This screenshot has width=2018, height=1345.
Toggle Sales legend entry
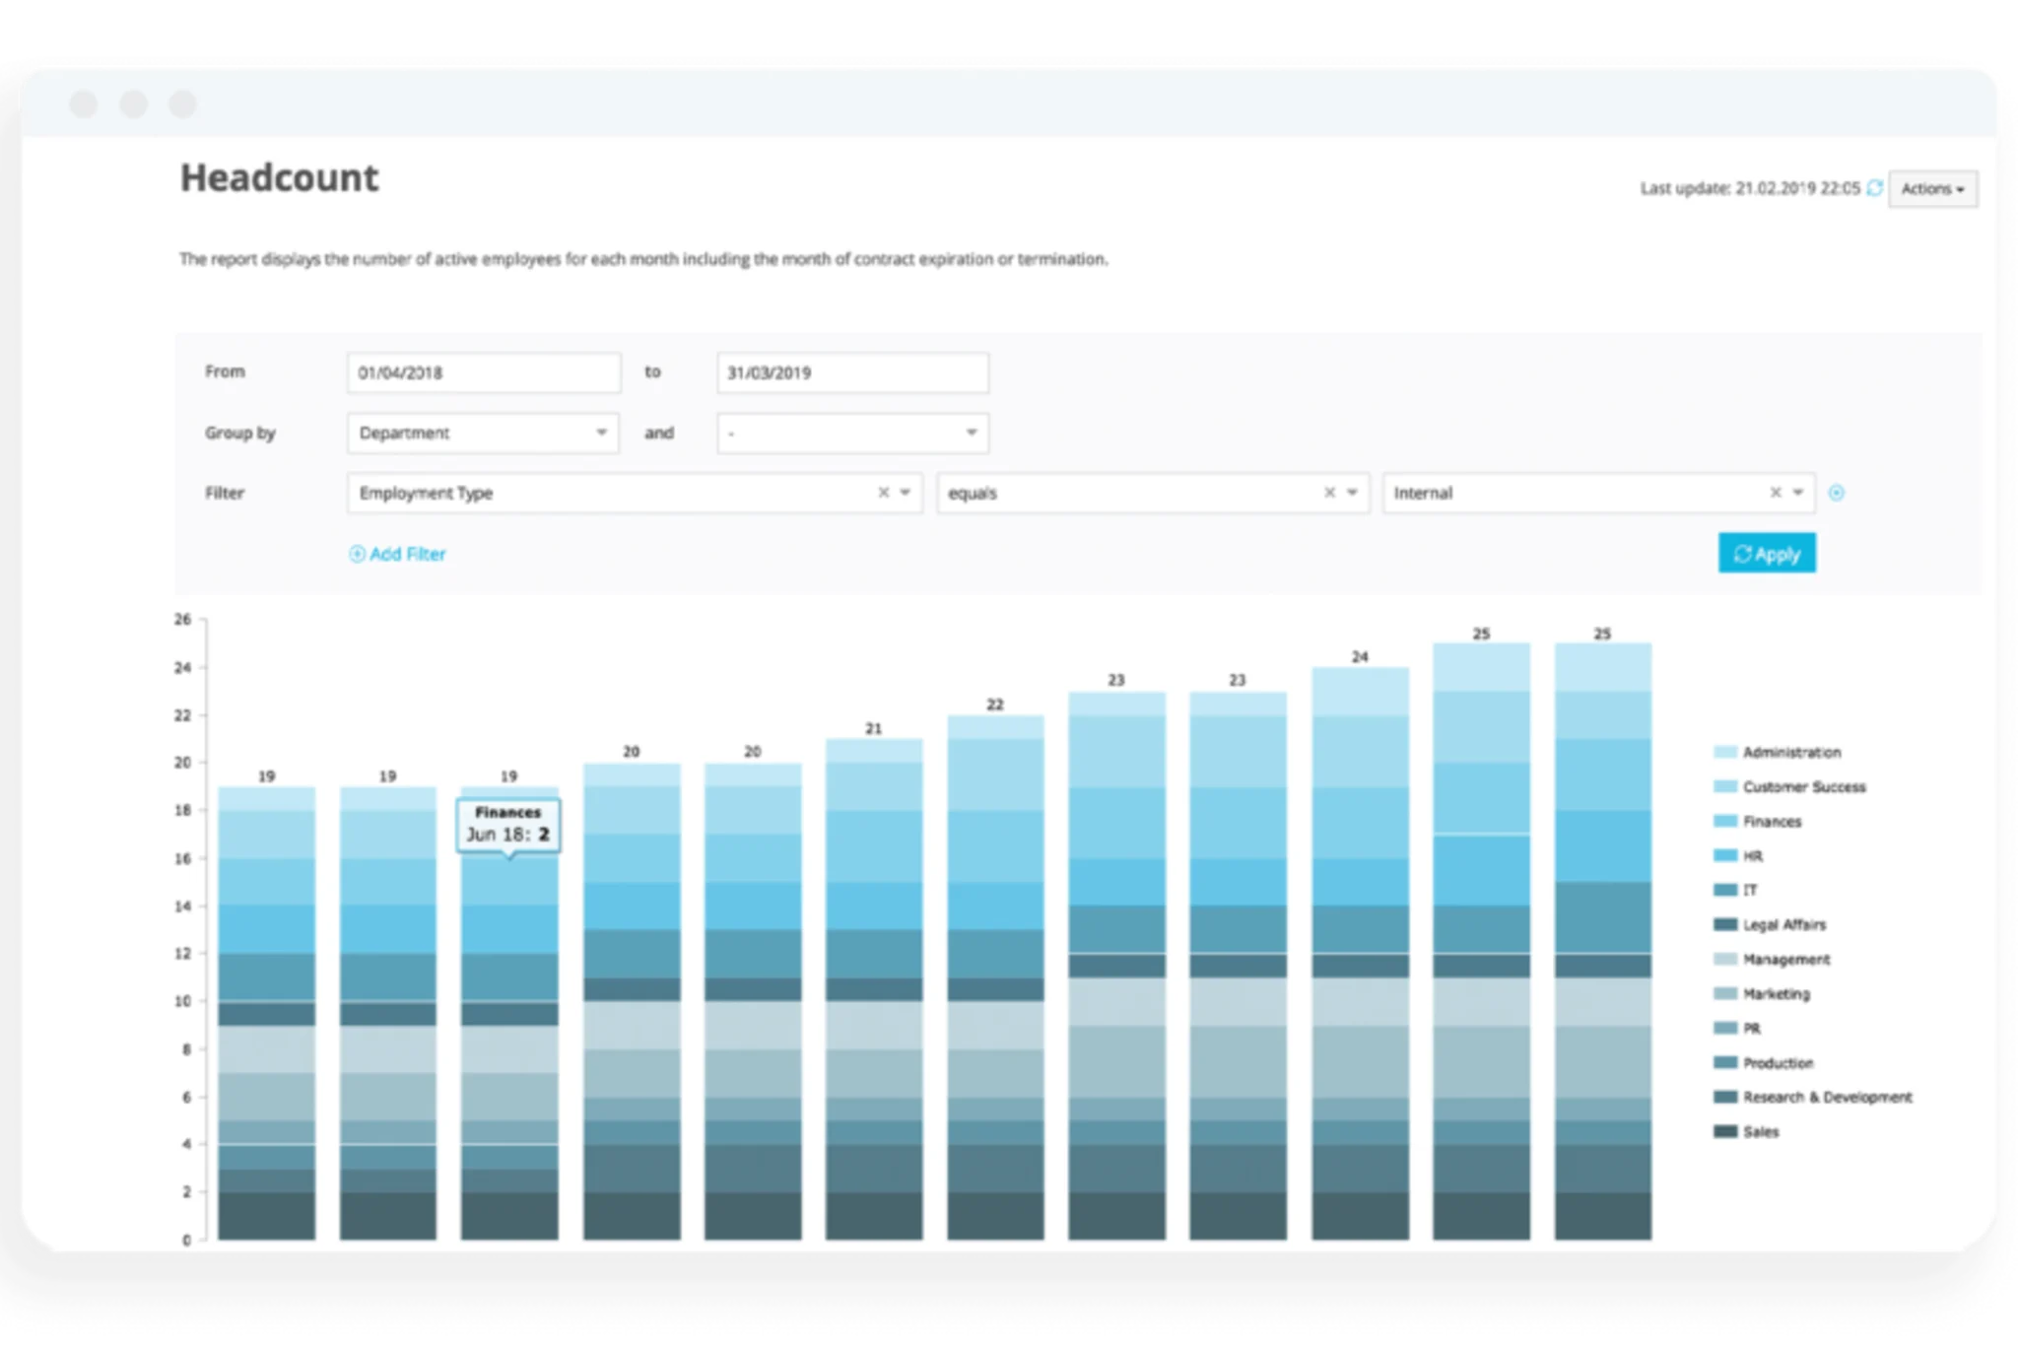1746,1131
